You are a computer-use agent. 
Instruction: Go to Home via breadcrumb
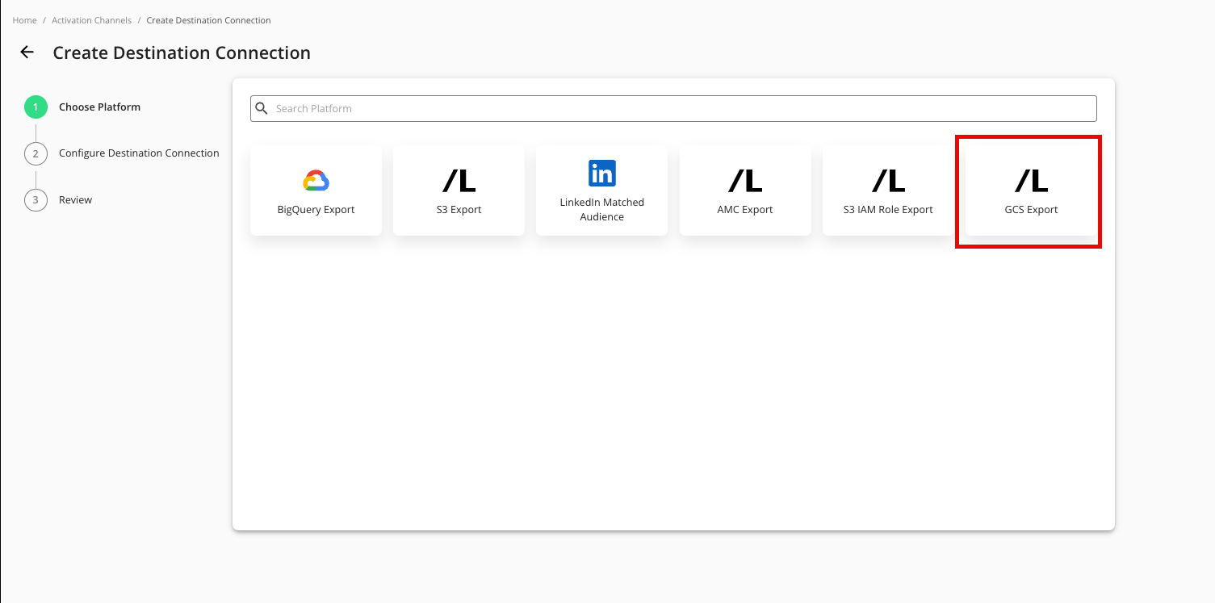(x=24, y=20)
